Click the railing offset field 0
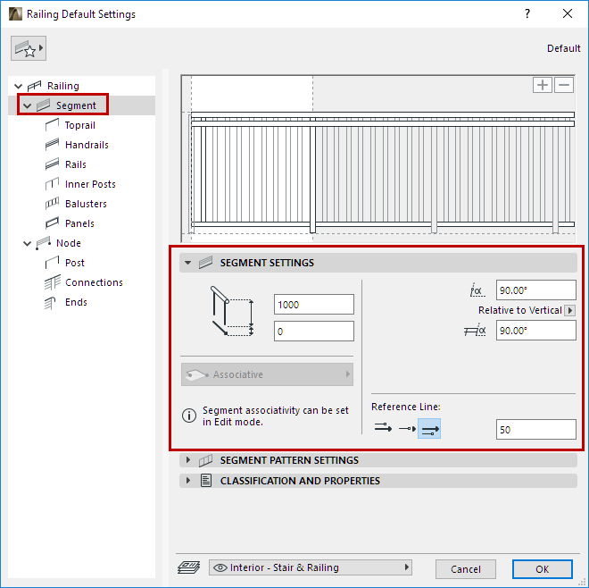The image size is (589, 588). coord(313,331)
